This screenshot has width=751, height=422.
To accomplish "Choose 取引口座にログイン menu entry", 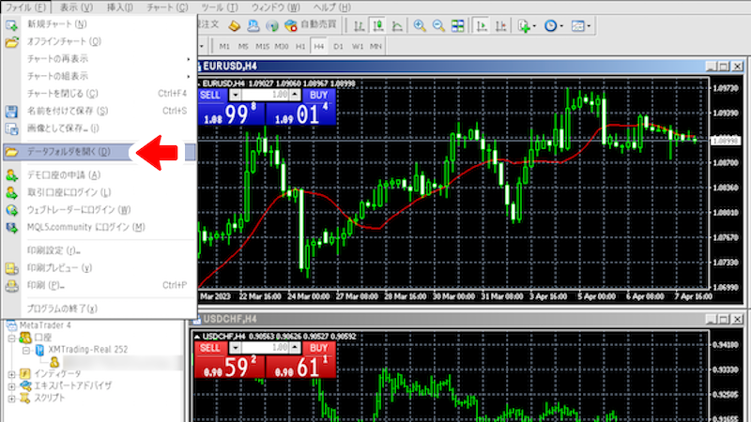I will (99, 192).
